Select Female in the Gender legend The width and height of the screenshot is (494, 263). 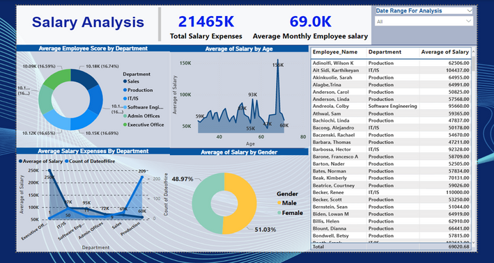290,213
